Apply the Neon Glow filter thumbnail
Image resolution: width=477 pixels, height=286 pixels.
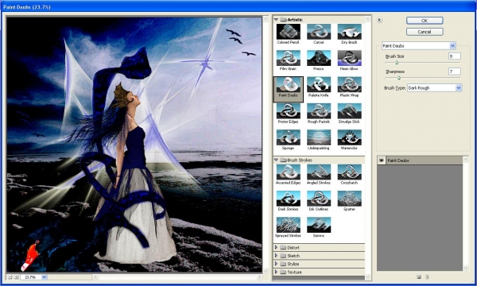pos(349,58)
